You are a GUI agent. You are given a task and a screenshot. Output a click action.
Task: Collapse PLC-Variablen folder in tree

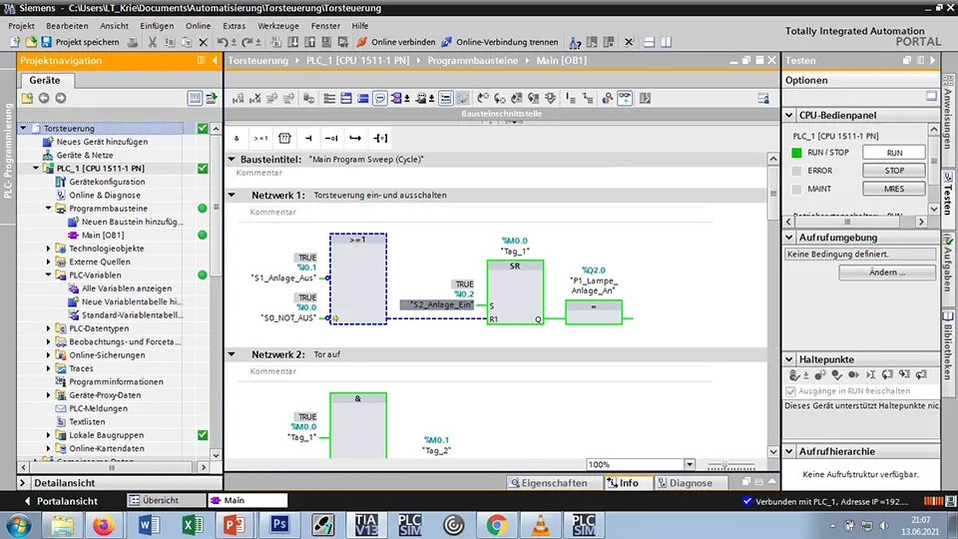point(49,275)
